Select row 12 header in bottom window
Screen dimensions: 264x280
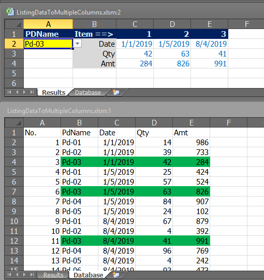pyautogui.click(x=14, y=241)
